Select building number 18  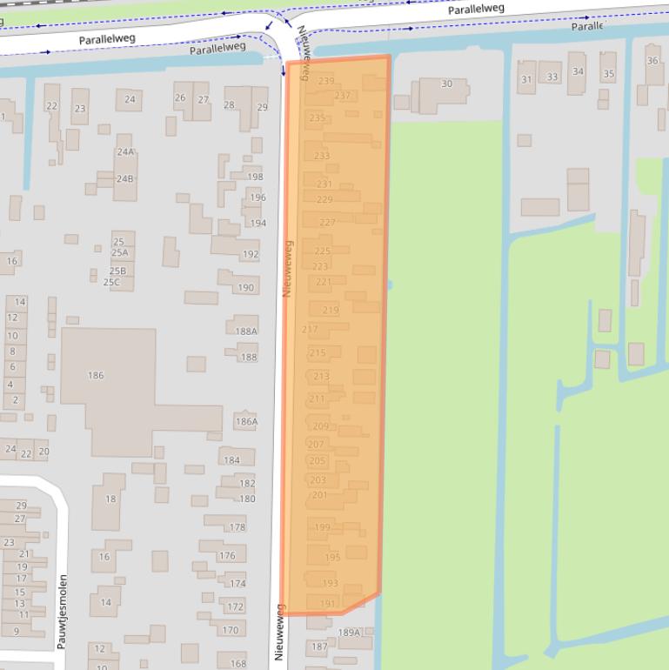pyautogui.click(x=110, y=499)
